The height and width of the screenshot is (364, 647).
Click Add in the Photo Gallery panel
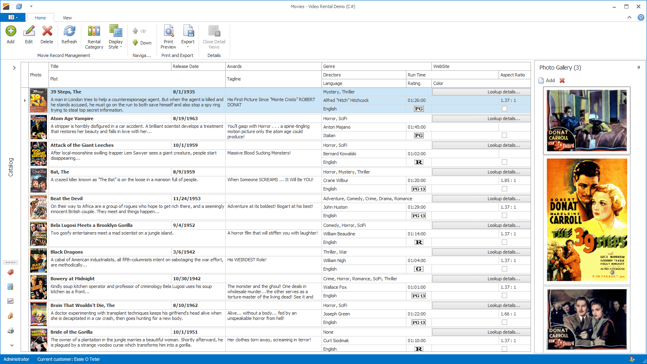tap(547, 80)
